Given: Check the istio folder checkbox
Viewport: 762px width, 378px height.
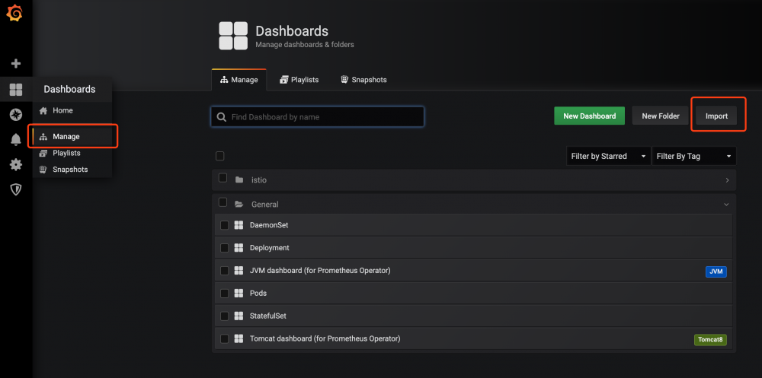Looking at the screenshot, I should (223, 179).
